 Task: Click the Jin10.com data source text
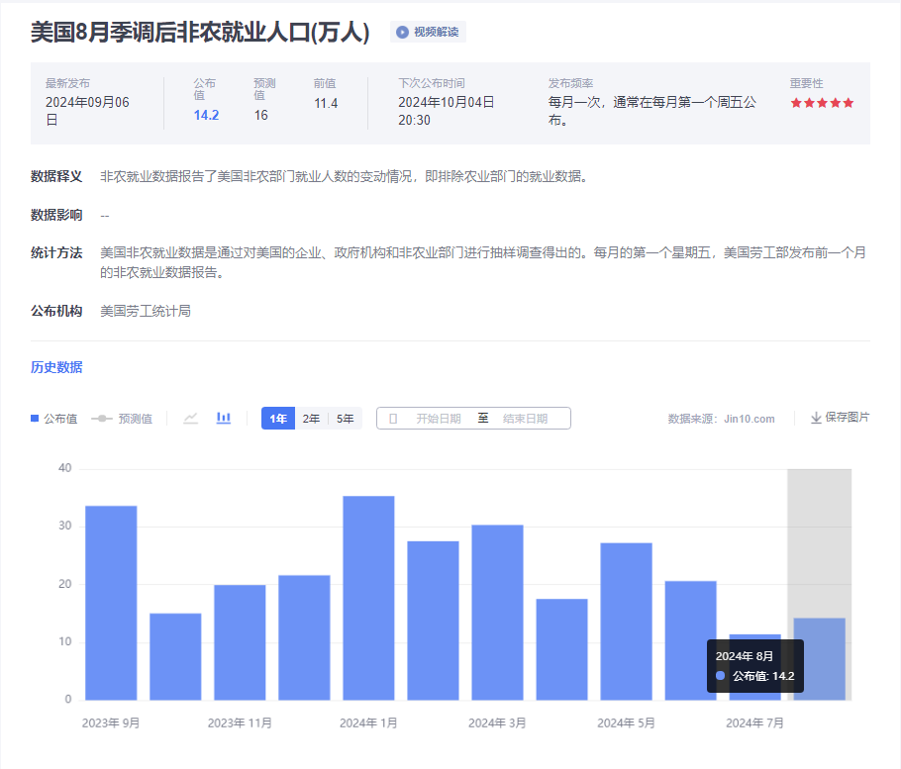[x=749, y=419]
